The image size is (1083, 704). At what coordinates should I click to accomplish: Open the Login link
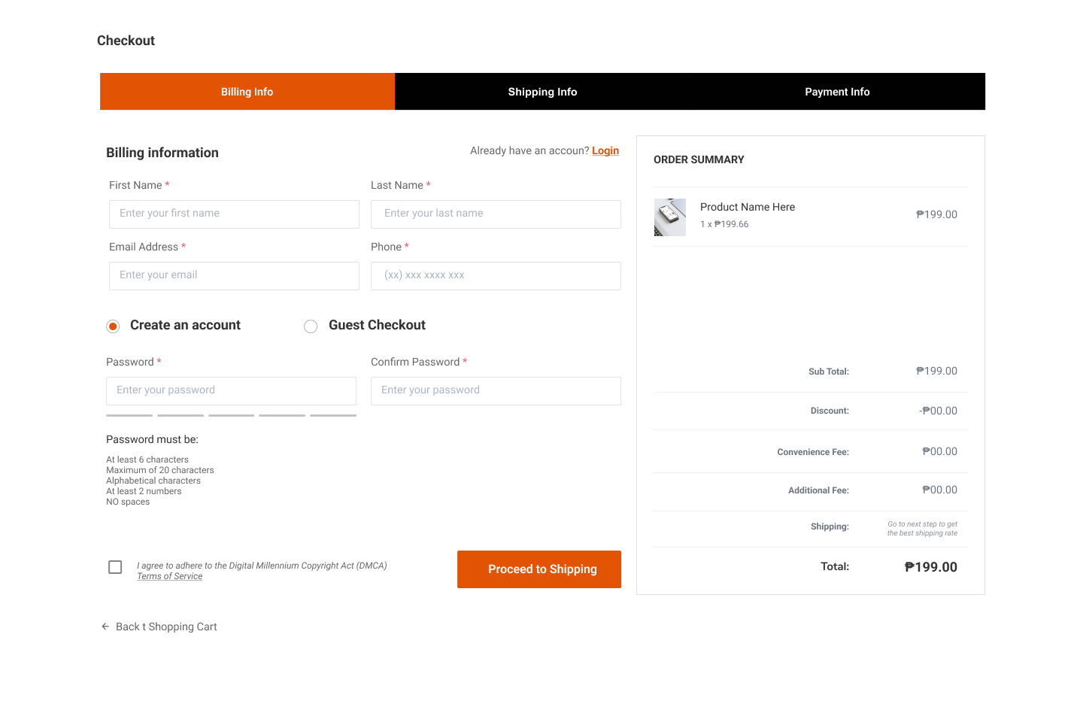tap(605, 150)
